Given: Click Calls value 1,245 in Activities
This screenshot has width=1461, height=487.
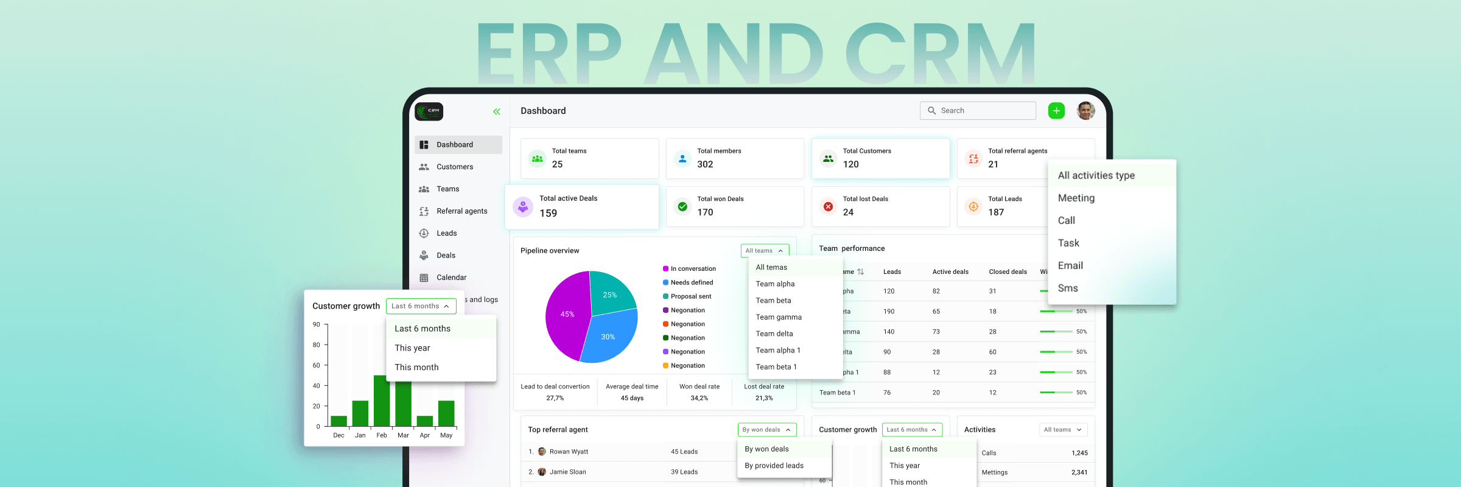Looking at the screenshot, I should pyautogui.click(x=1079, y=453).
